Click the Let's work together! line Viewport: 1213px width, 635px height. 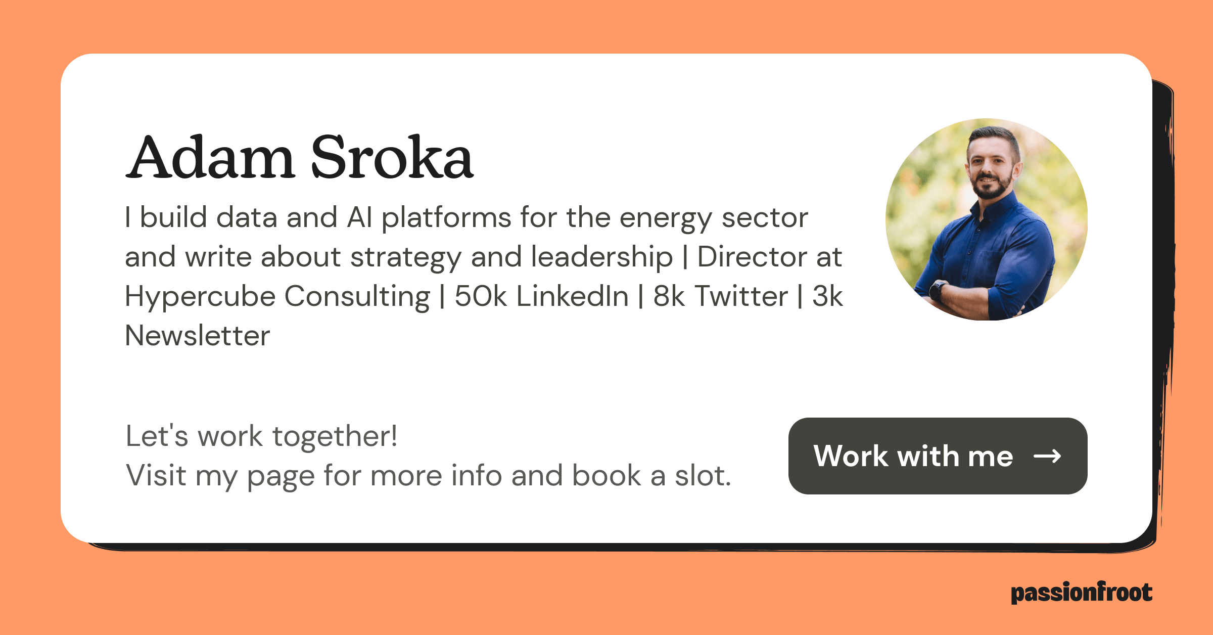[x=261, y=436]
